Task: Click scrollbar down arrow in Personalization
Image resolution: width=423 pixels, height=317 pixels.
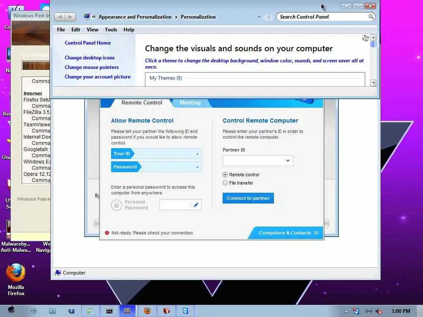Action: pos(373,83)
